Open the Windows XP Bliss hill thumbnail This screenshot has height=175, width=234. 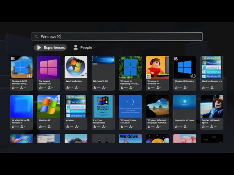49,106
